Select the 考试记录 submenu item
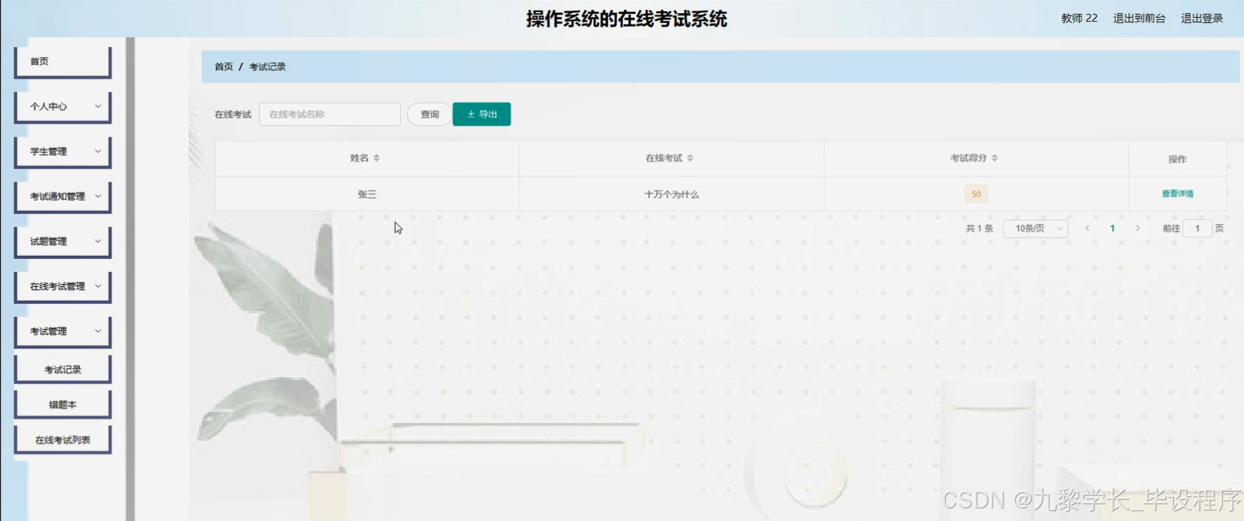The image size is (1244, 521). 63,370
